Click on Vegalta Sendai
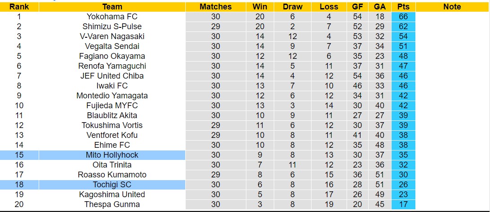This screenshot has height=212, width=490. (112, 46)
